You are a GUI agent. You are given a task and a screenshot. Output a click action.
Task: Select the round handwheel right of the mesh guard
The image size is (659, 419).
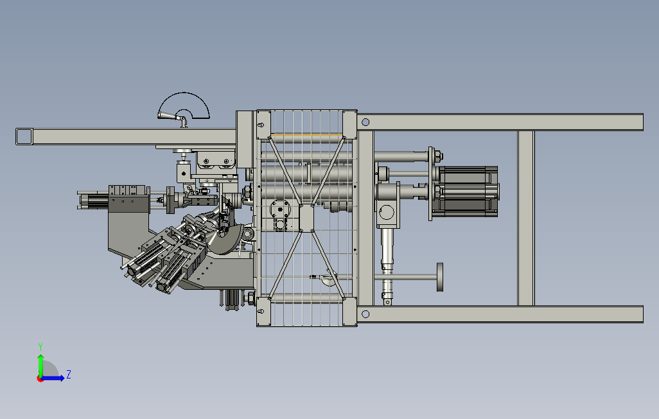click(439, 277)
